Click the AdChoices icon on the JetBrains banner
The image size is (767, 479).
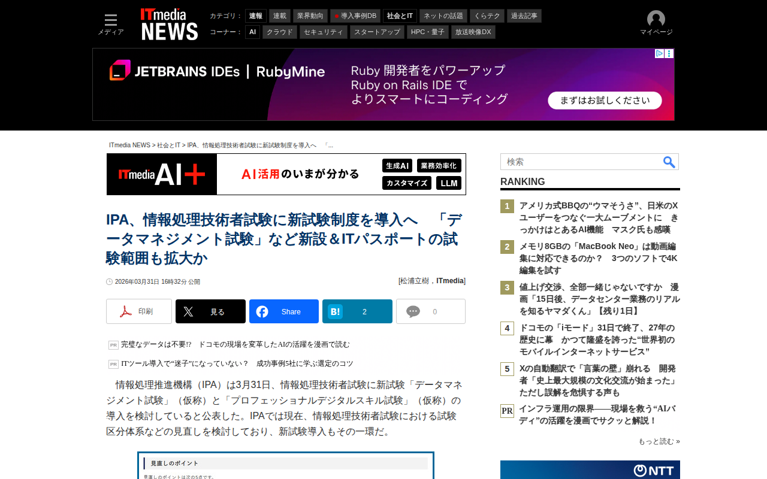click(x=659, y=53)
